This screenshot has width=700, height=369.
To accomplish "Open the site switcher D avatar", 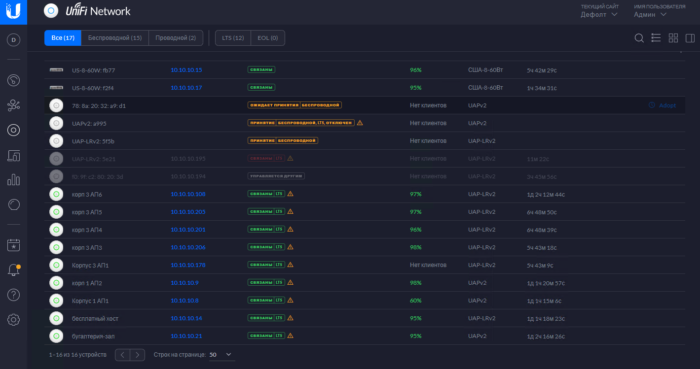I will coord(13,40).
